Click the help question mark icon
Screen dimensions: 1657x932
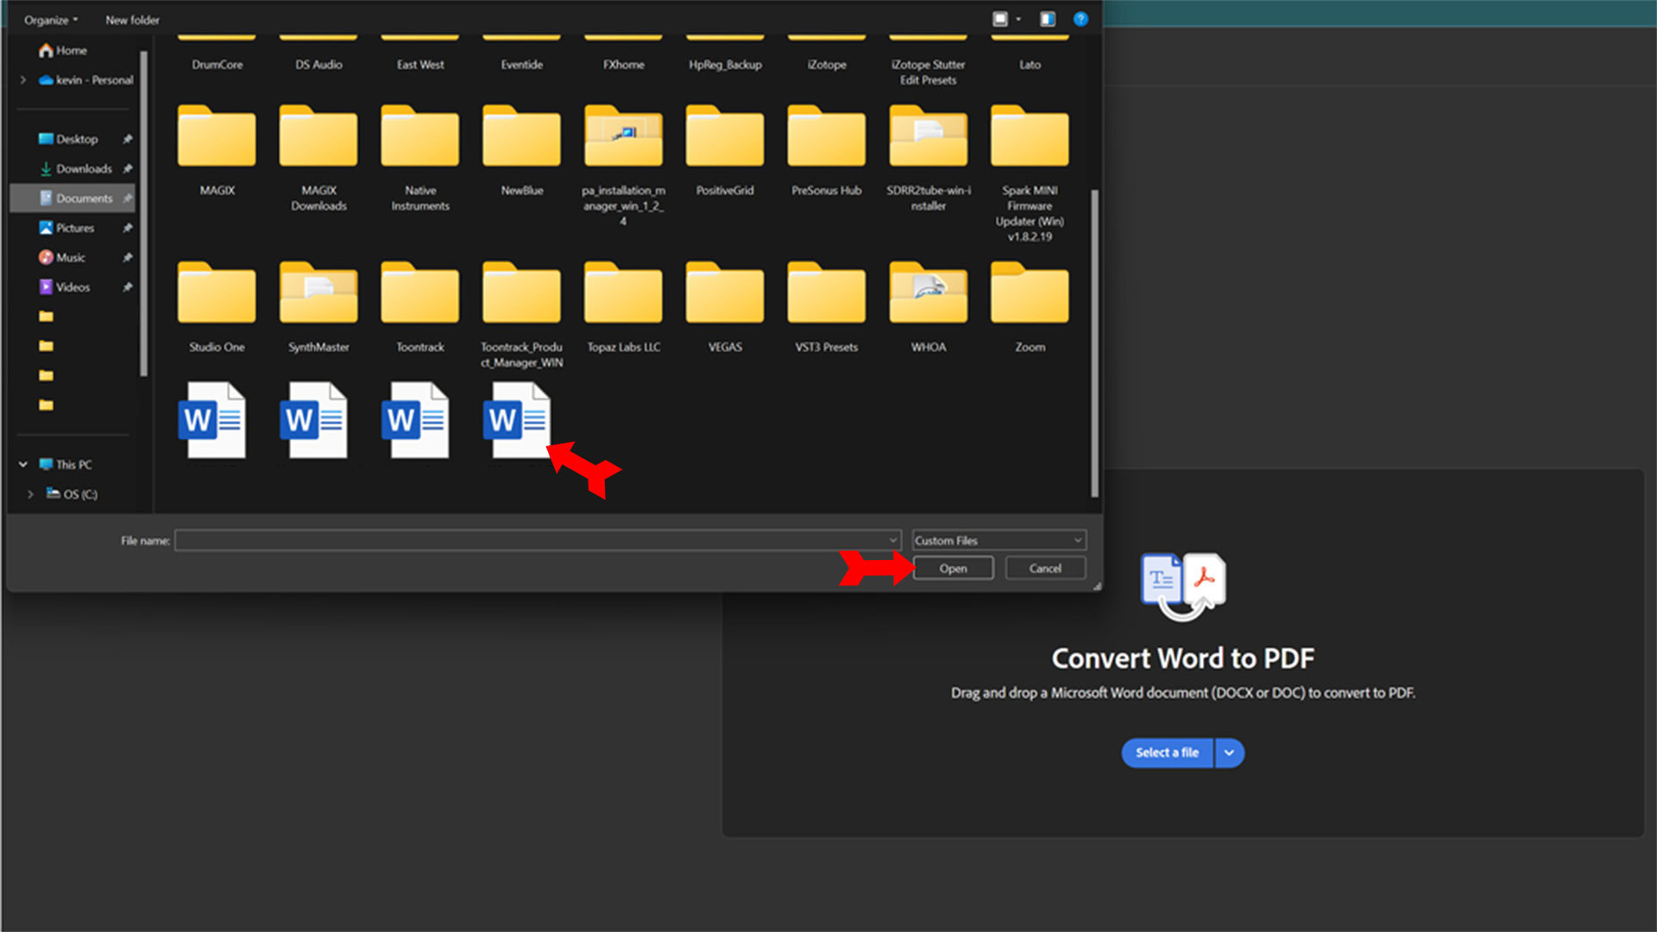coord(1080,19)
